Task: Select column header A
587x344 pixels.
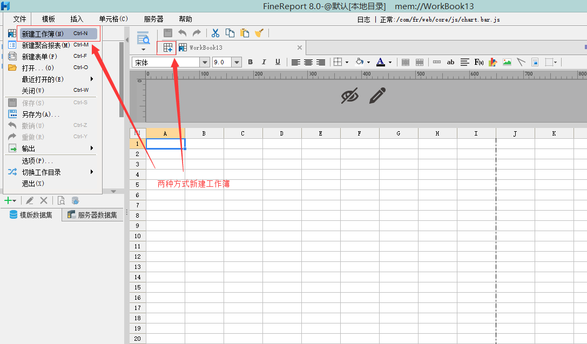Action: point(165,133)
